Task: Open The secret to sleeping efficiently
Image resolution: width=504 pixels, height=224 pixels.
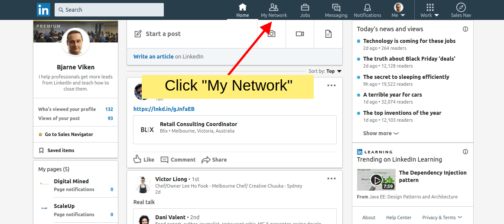Action: click(406, 77)
